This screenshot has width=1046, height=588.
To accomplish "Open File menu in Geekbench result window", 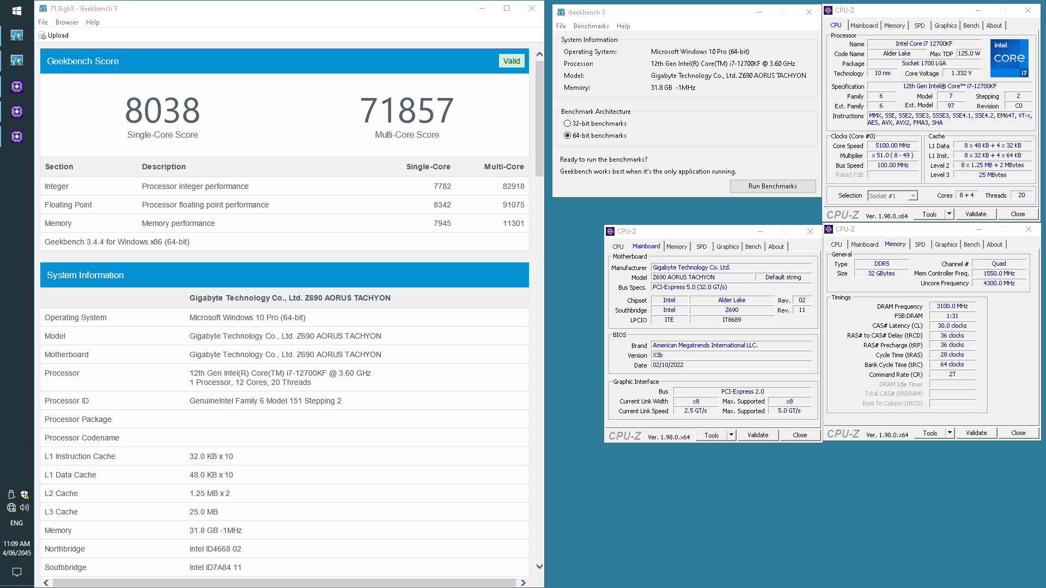I will point(43,22).
